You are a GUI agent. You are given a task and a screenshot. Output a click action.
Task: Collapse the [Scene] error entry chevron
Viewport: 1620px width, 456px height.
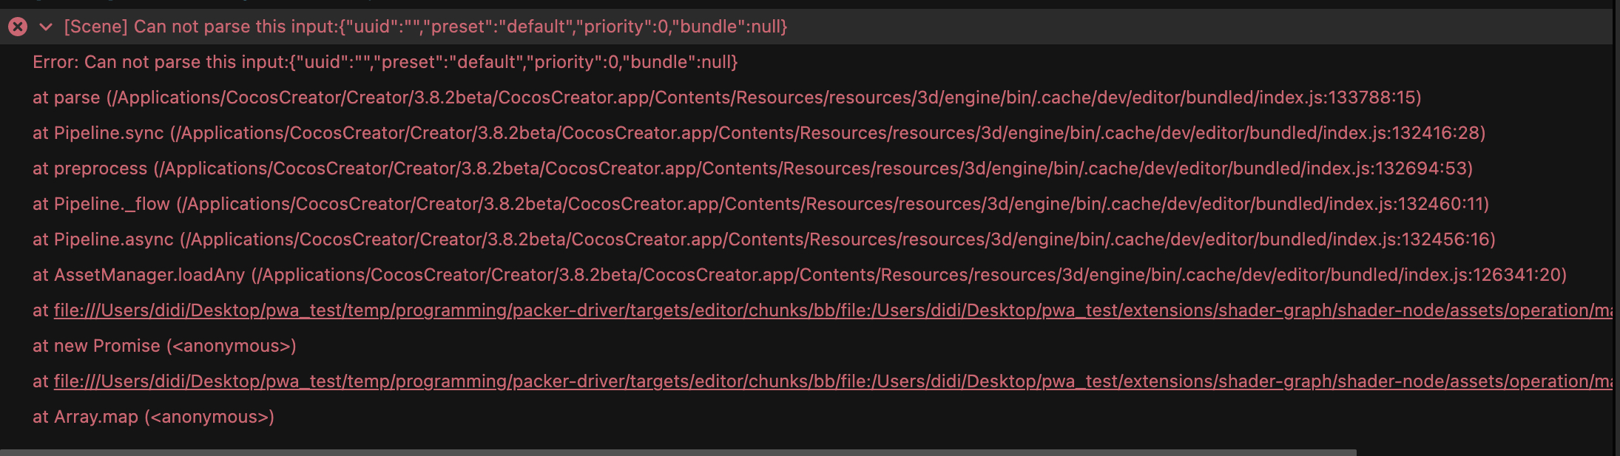pyautogui.click(x=46, y=27)
